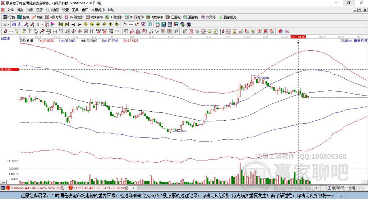Open the 设置 menu
Screen dimensions: 368x199
[65, 10]
